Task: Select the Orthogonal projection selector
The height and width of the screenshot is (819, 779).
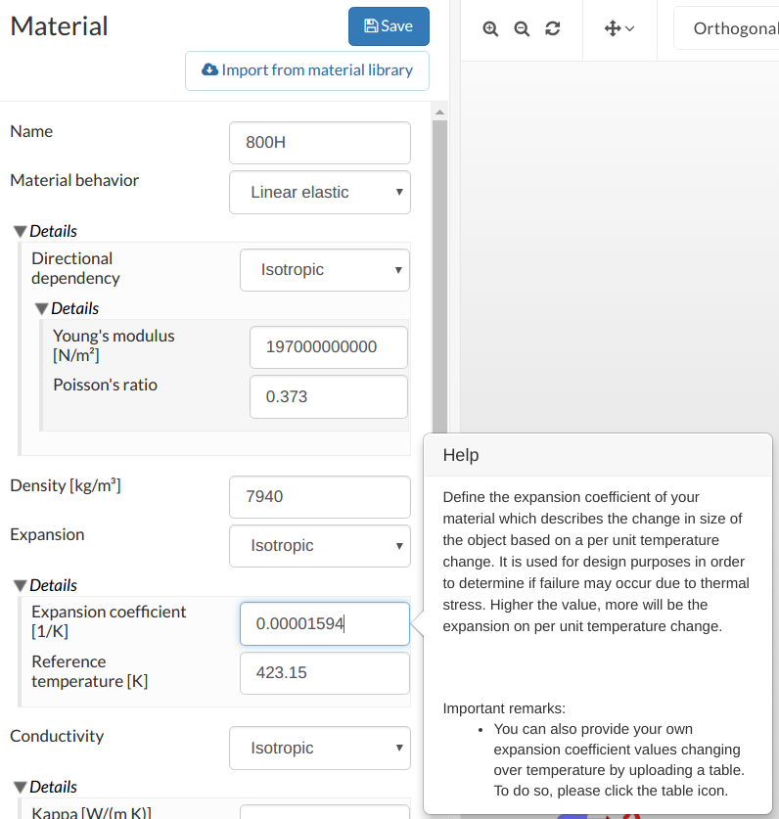Action: click(x=729, y=28)
